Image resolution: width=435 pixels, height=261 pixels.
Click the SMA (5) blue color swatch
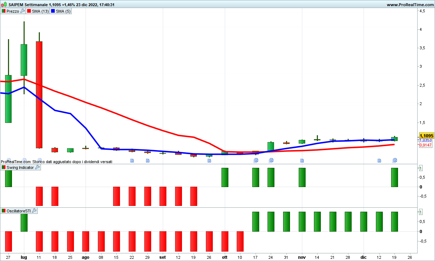click(x=53, y=11)
